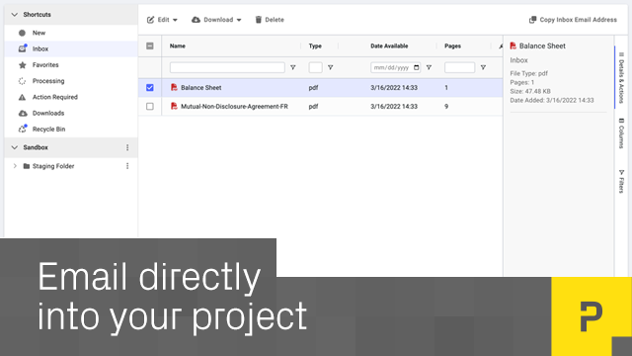Click the pencil Edit icon
The height and width of the screenshot is (356, 632).
click(150, 20)
